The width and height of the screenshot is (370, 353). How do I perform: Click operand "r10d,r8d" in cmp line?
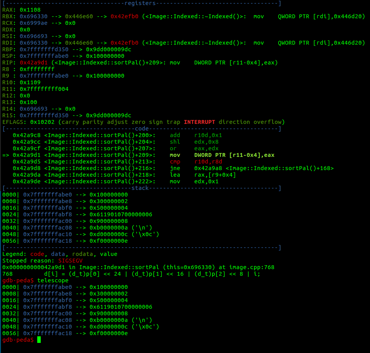pos(208,162)
